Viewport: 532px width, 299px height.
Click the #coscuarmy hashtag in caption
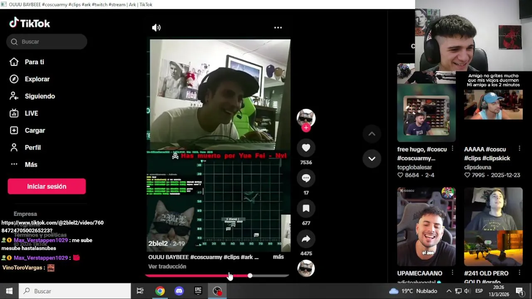(206, 257)
